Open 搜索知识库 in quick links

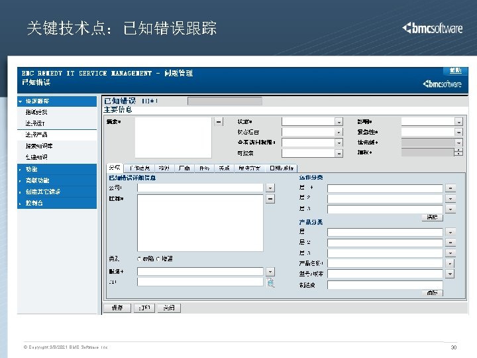[39, 146]
